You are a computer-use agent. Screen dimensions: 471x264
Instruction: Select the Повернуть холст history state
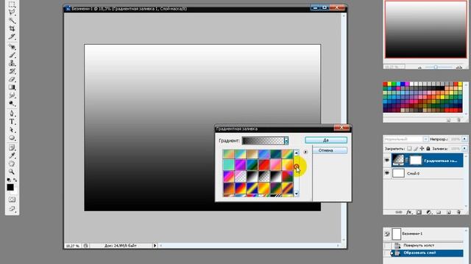pos(428,246)
